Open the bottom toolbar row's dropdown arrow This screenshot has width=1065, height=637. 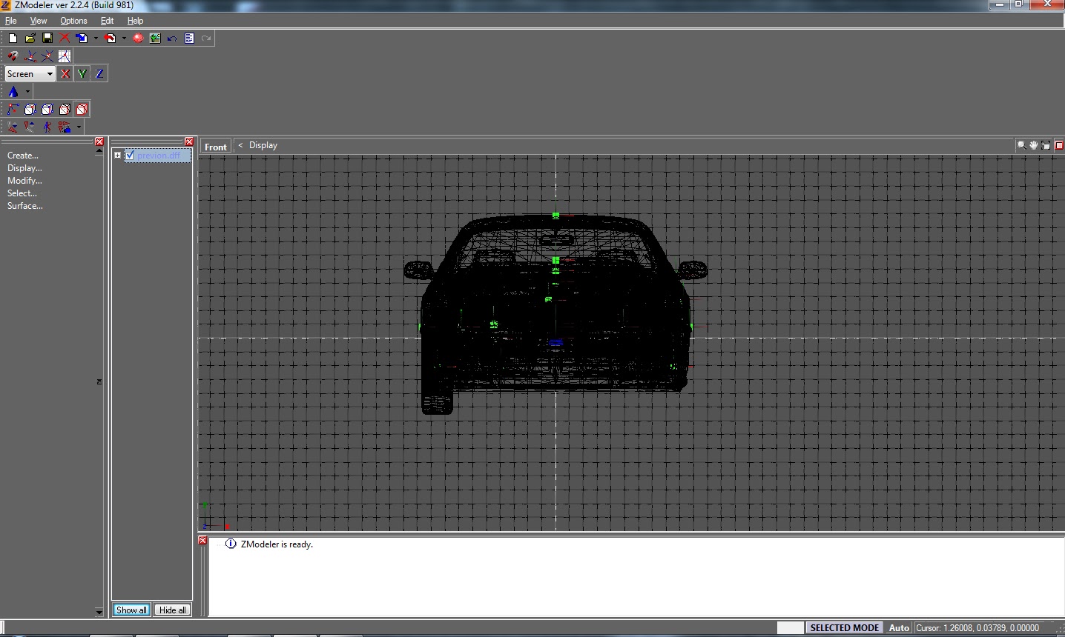tap(79, 127)
